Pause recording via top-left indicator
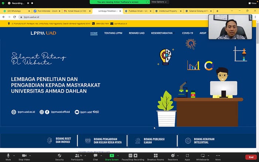This screenshot has width=259, height=162. (28, 3)
